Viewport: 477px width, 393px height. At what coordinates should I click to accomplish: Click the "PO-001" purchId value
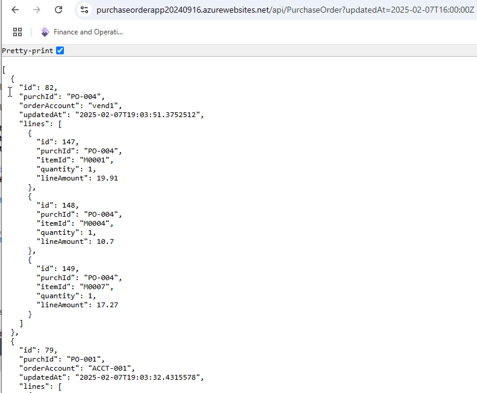[83, 359]
